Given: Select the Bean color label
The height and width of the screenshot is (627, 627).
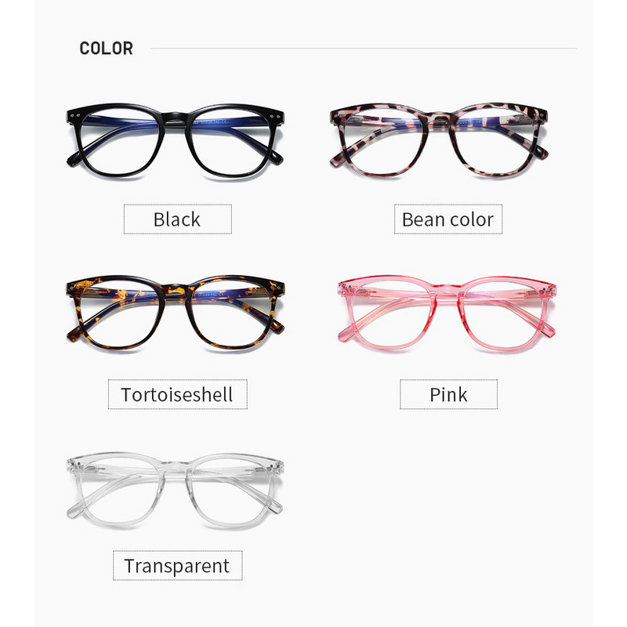Looking at the screenshot, I should click(x=448, y=219).
